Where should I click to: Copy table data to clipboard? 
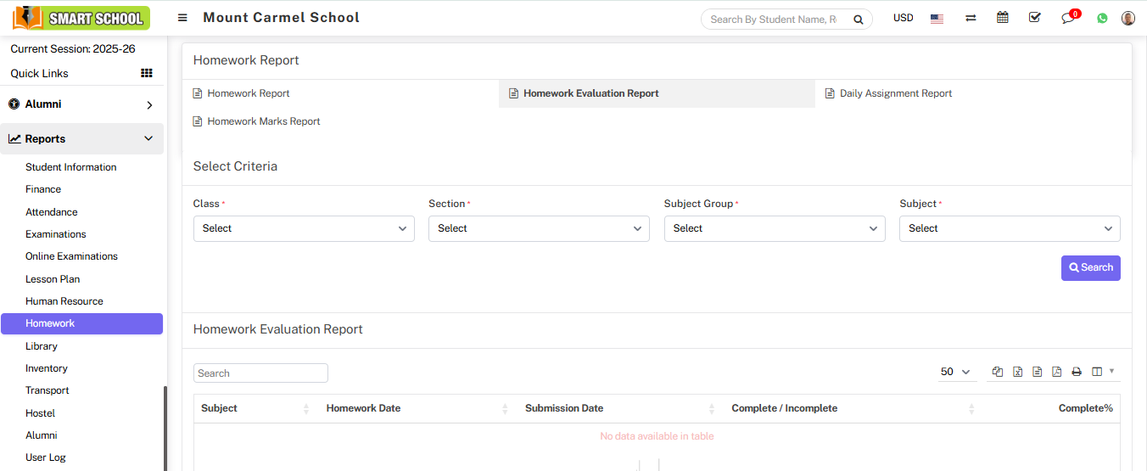pos(998,372)
